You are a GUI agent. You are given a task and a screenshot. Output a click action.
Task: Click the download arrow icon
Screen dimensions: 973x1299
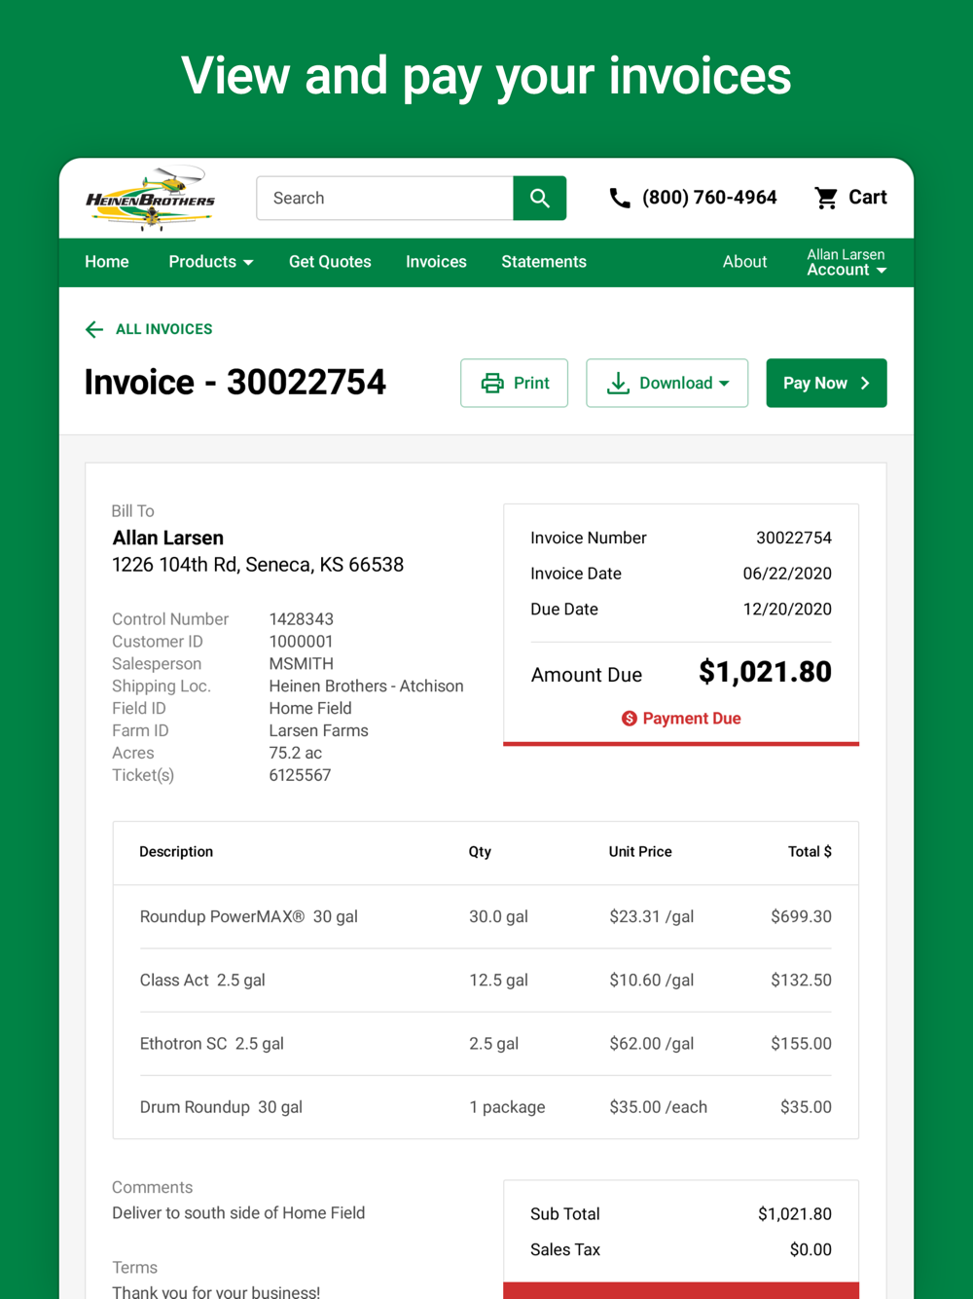click(x=618, y=384)
